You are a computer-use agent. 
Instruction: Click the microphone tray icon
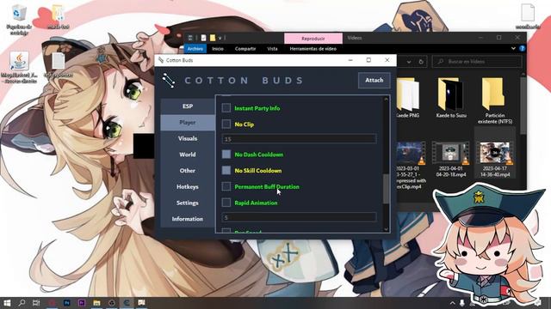pyautogui.click(x=462, y=303)
